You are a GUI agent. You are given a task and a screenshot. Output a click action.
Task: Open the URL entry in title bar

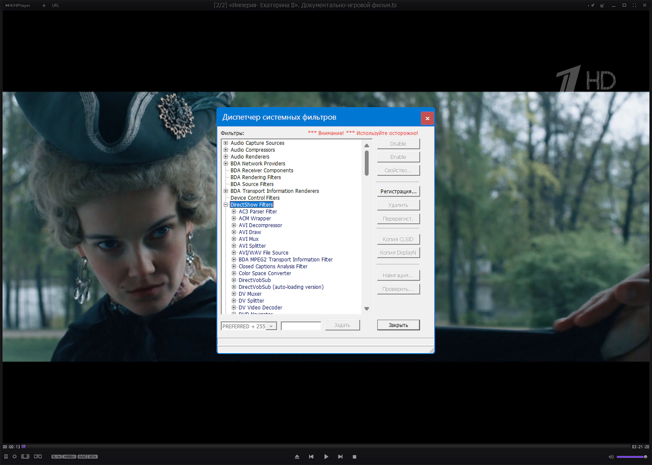pos(56,6)
